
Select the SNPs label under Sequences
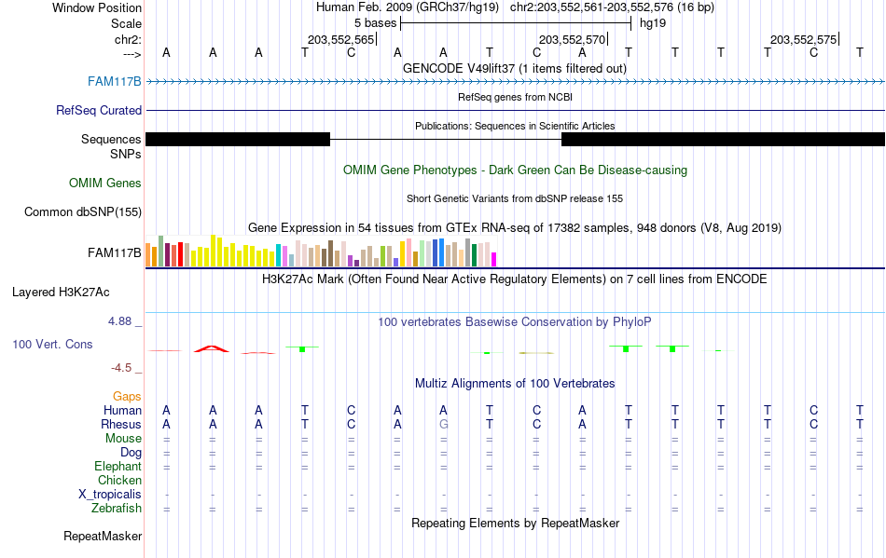pyautogui.click(x=126, y=154)
